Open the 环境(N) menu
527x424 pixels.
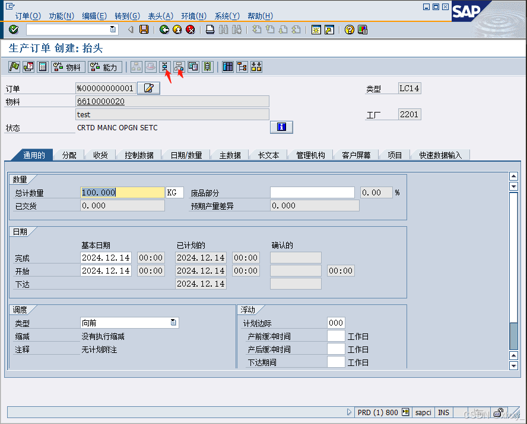point(193,16)
